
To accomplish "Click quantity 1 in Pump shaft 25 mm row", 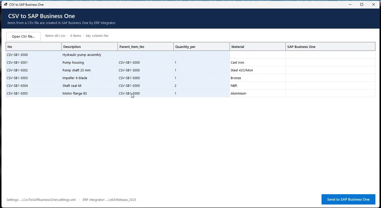I will coord(202,70).
